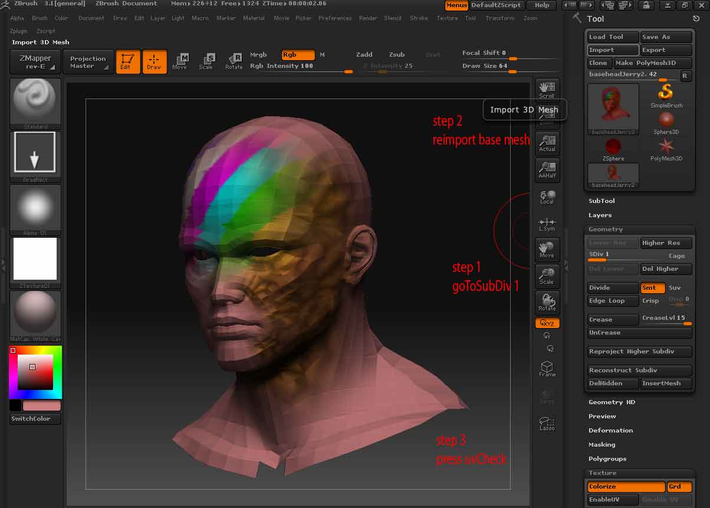Toggle M material mode
Image resolution: width=710 pixels, height=508 pixels.
tap(323, 54)
